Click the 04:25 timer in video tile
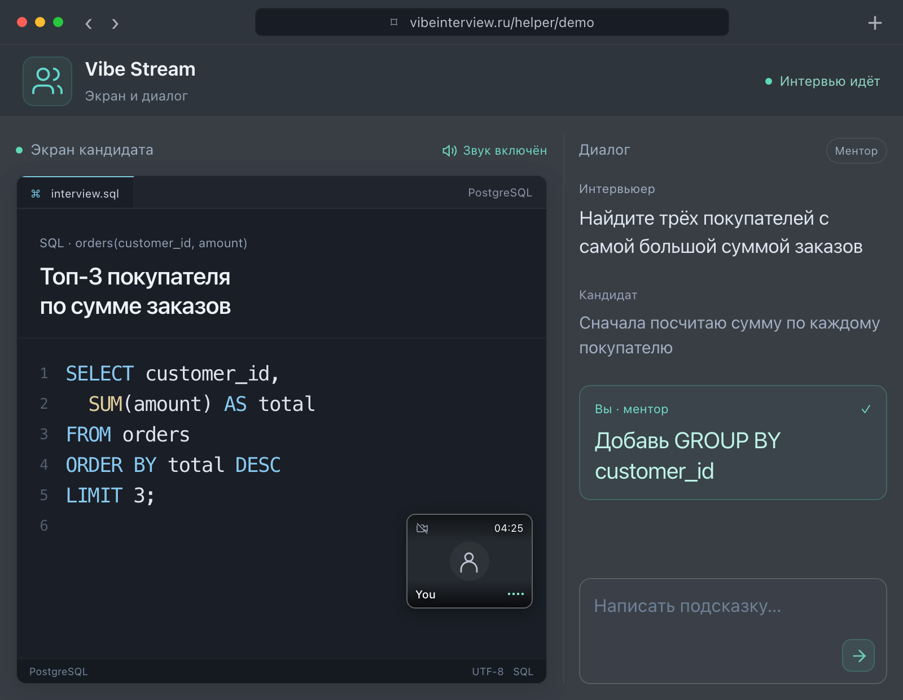The height and width of the screenshot is (700, 903). (509, 528)
